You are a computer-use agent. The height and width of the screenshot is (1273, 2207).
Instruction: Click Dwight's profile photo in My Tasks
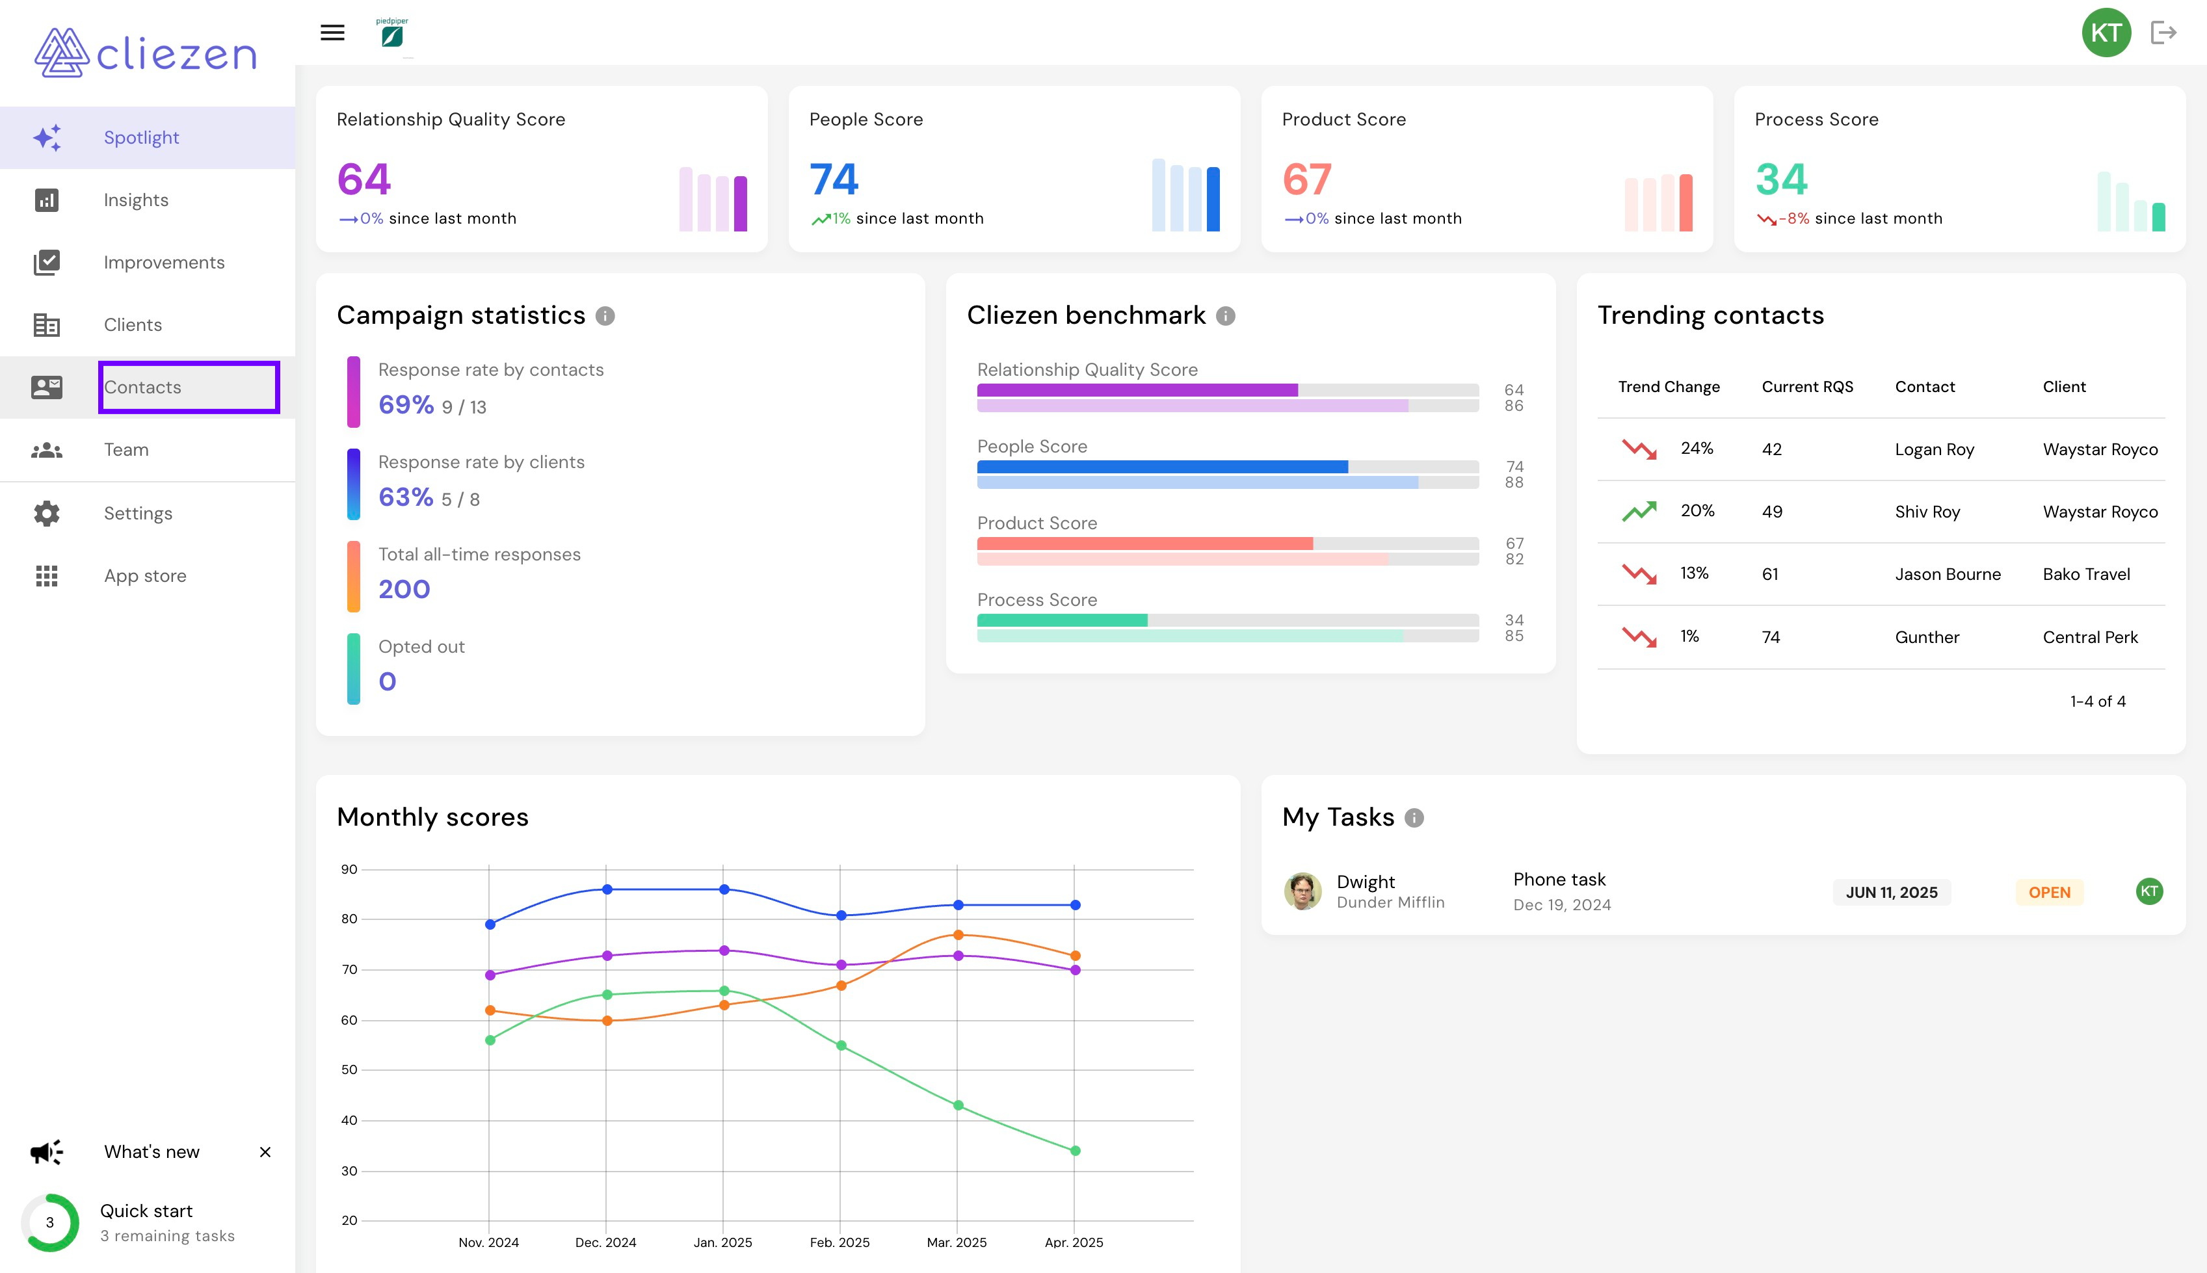tap(1303, 891)
